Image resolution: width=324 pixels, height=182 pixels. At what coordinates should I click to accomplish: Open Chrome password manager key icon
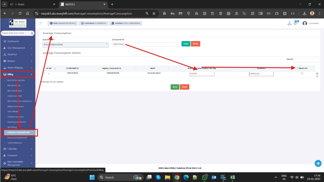[x=172, y=13]
